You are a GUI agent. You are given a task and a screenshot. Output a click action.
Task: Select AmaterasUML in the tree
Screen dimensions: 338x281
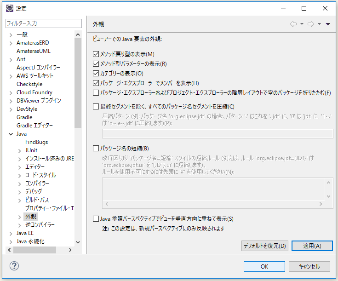[34, 51]
